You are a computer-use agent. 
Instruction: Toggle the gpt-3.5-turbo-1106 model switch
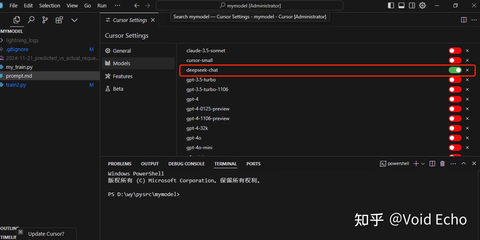click(455, 89)
